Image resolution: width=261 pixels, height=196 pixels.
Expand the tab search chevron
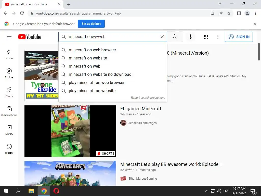(x=220, y=4)
